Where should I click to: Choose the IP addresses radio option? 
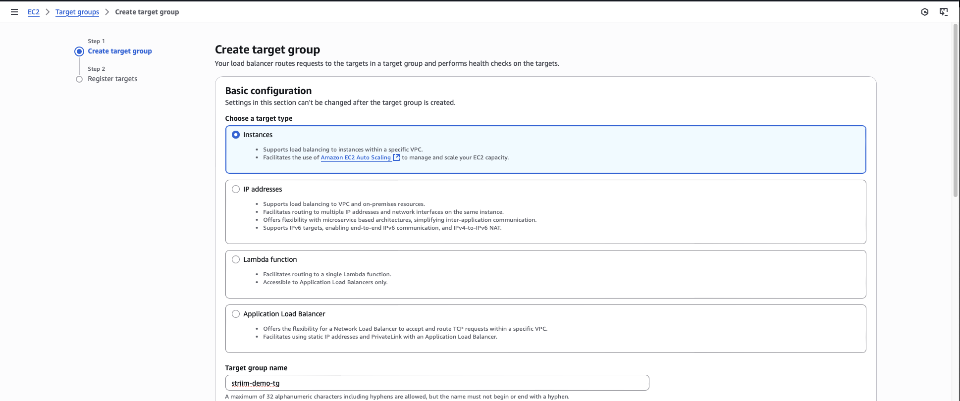click(x=236, y=189)
